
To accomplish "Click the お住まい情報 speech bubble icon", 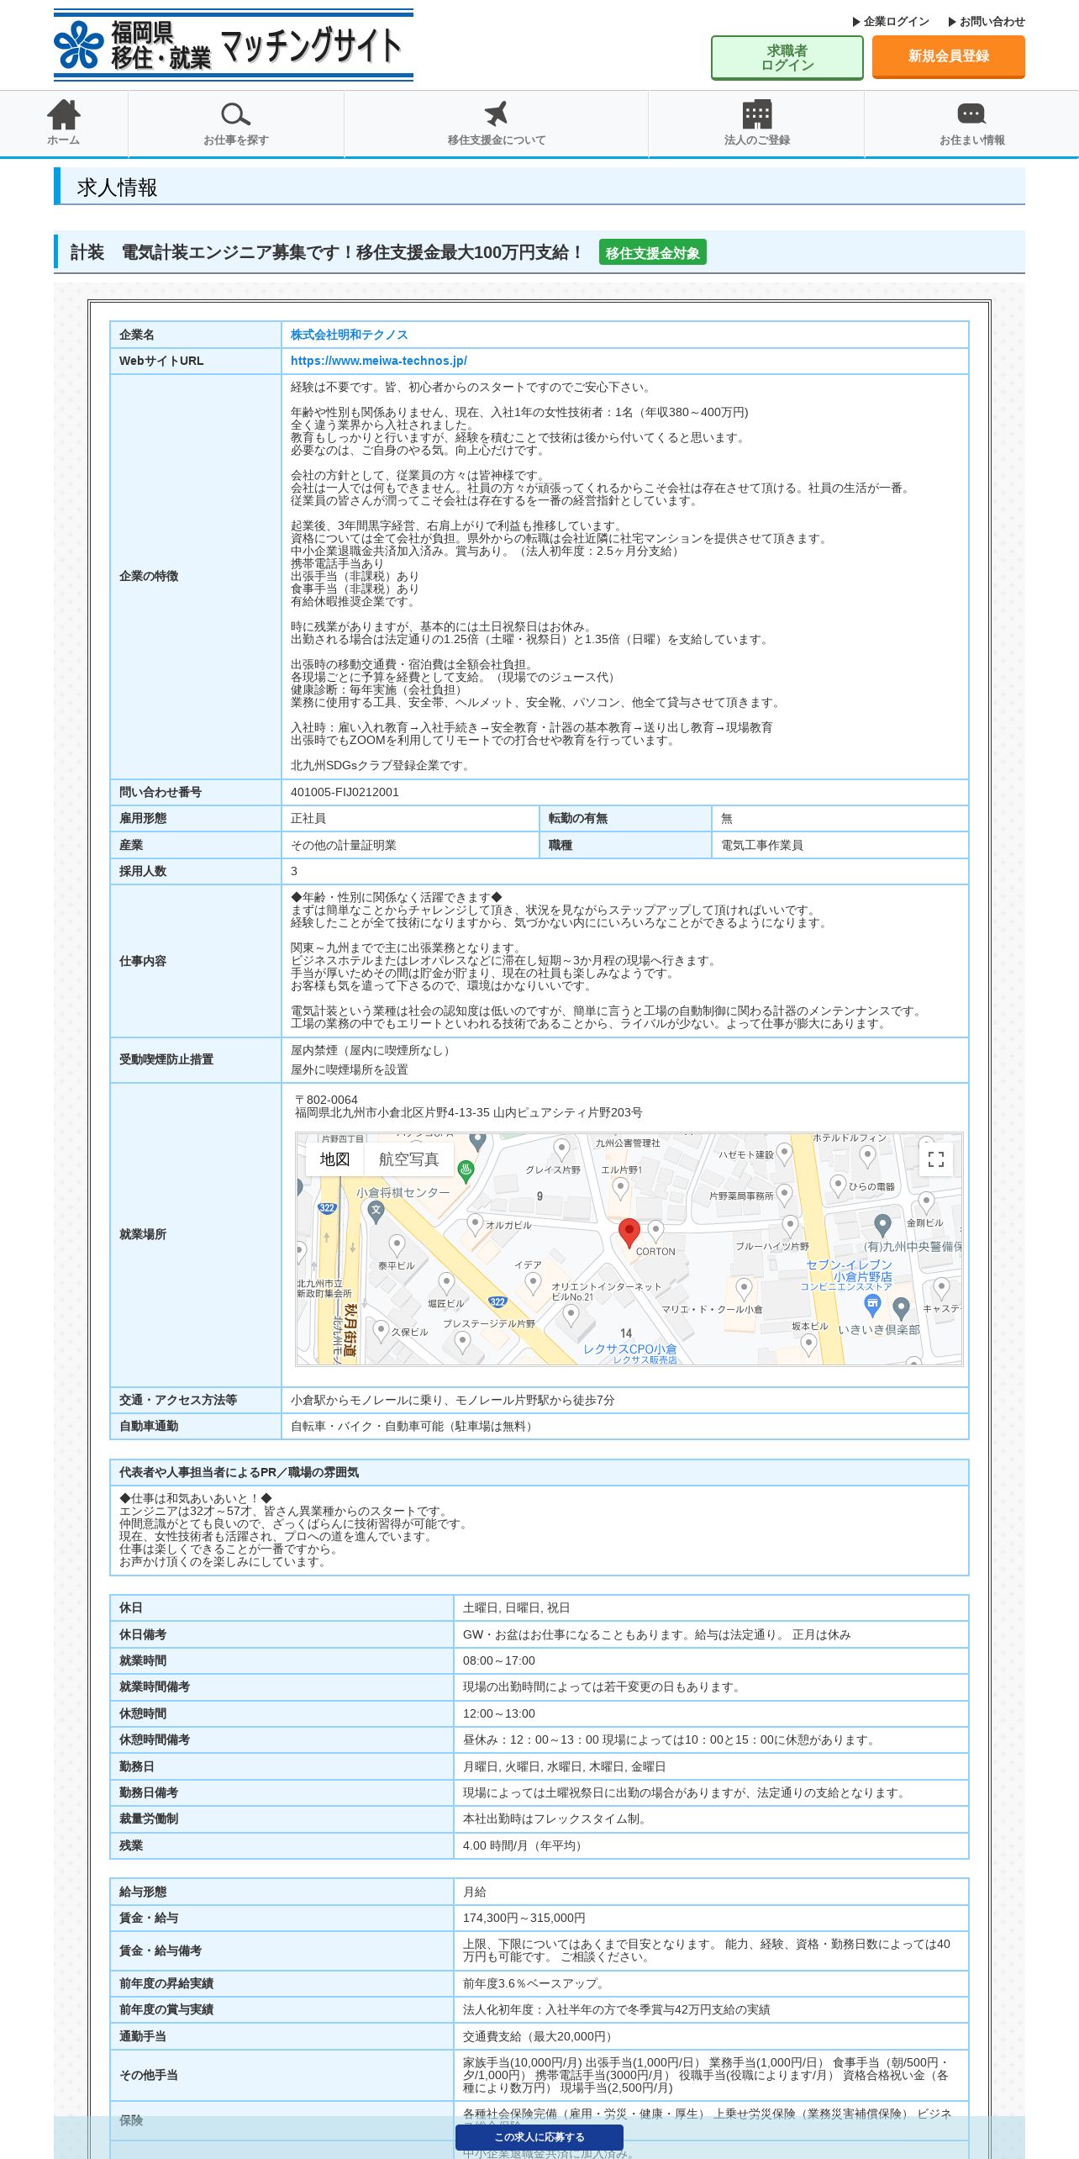I will coord(971,114).
